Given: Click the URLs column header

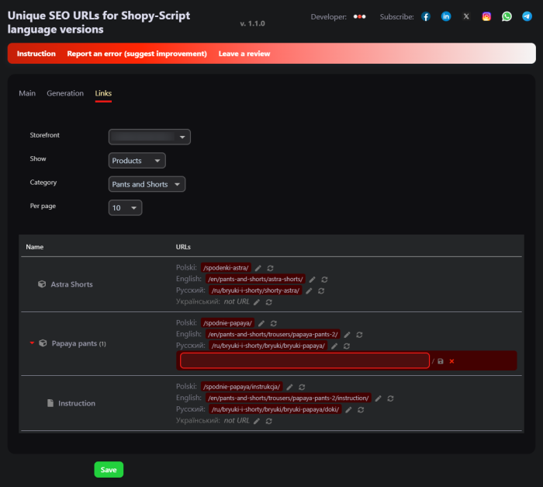Looking at the screenshot, I should (x=183, y=247).
